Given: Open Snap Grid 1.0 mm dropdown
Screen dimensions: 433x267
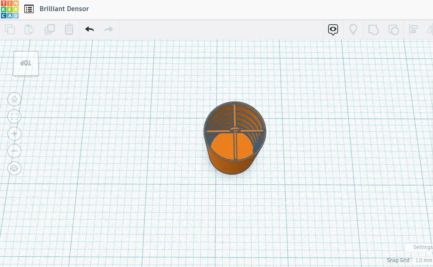Looking at the screenshot, I should coord(423,260).
